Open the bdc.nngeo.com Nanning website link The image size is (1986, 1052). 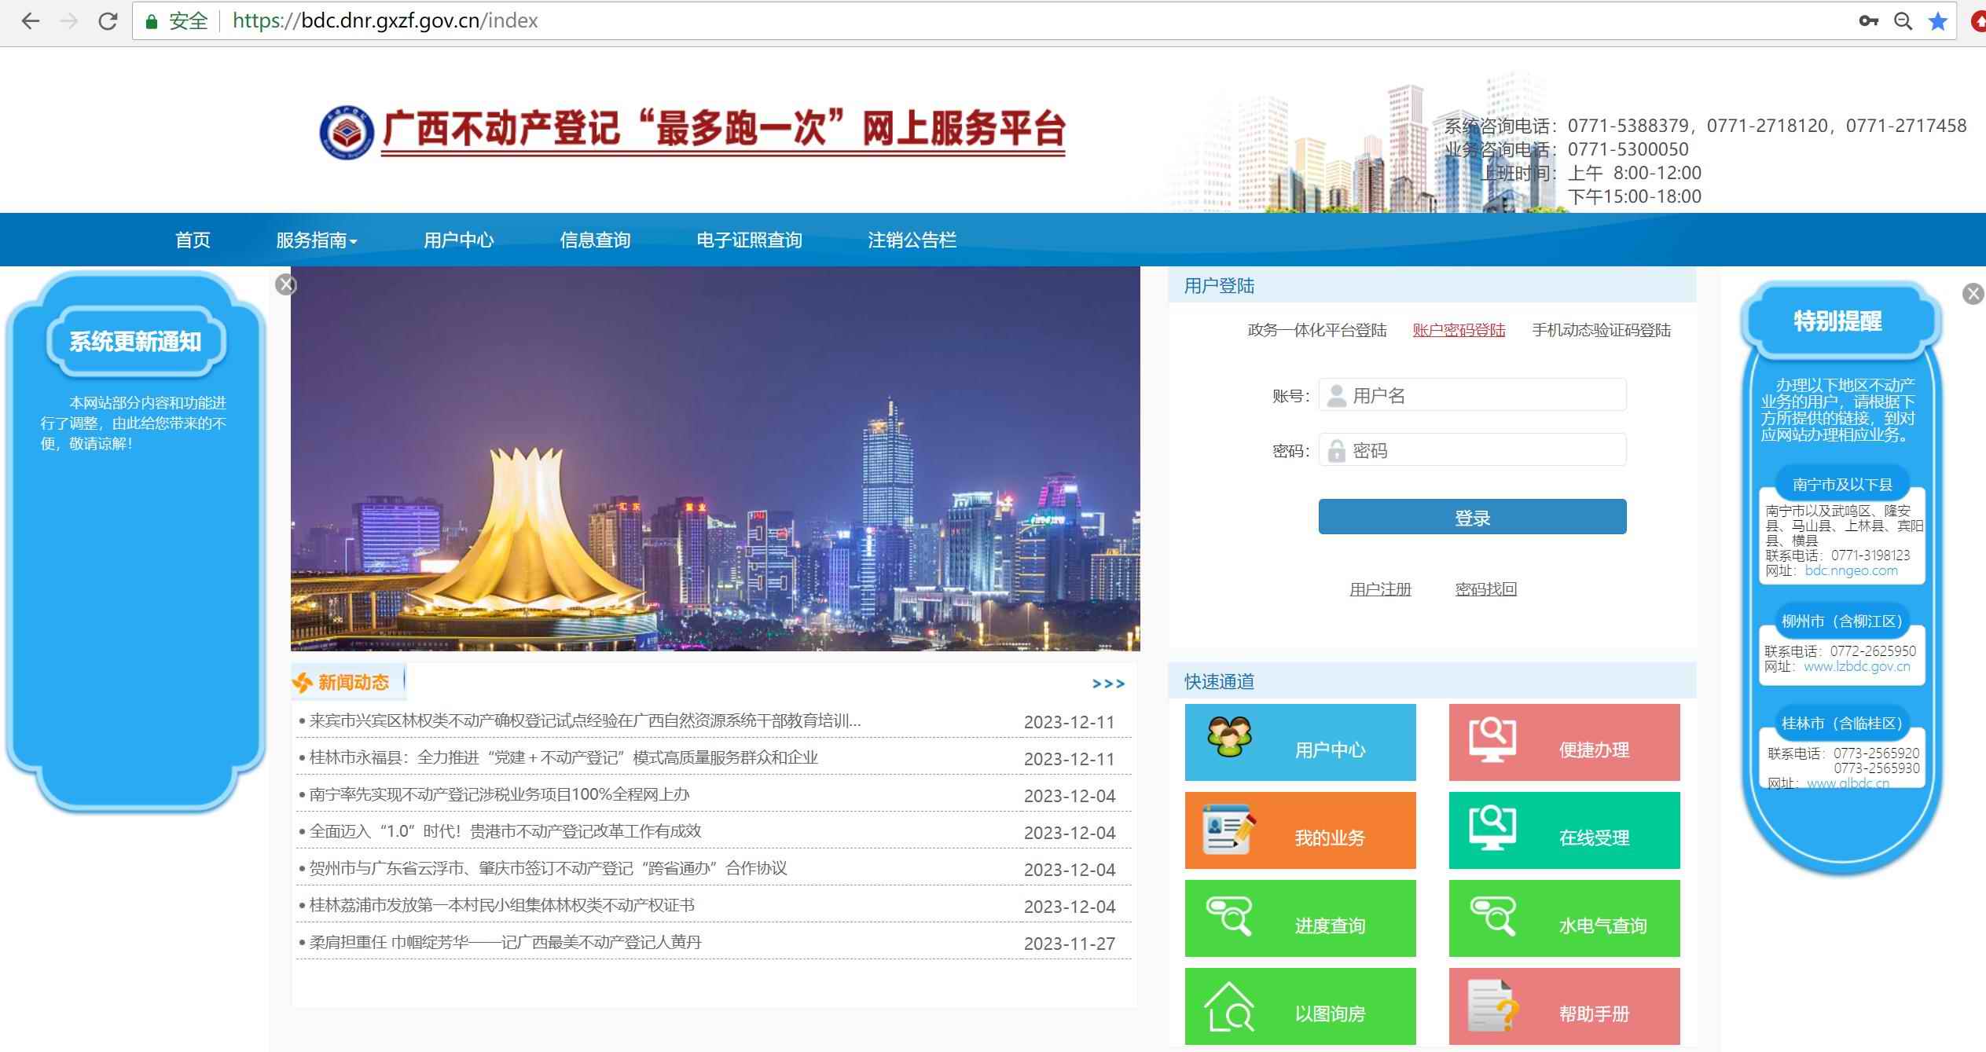pos(1851,571)
